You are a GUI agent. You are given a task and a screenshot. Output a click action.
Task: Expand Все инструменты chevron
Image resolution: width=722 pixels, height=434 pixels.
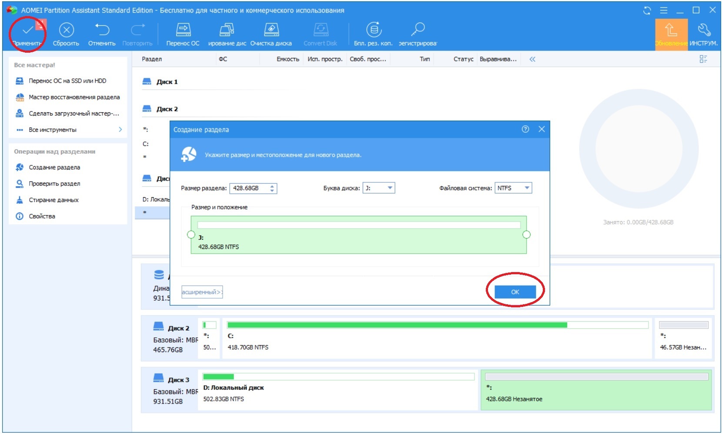(120, 130)
